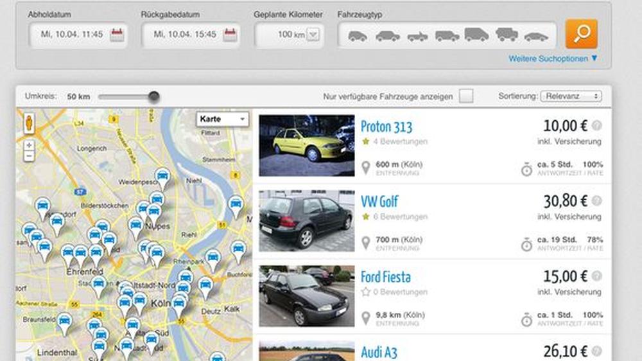The width and height of the screenshot is (642, 361).
Task: Click the Abholdatum date input field
Action: [x=72, y=35]
